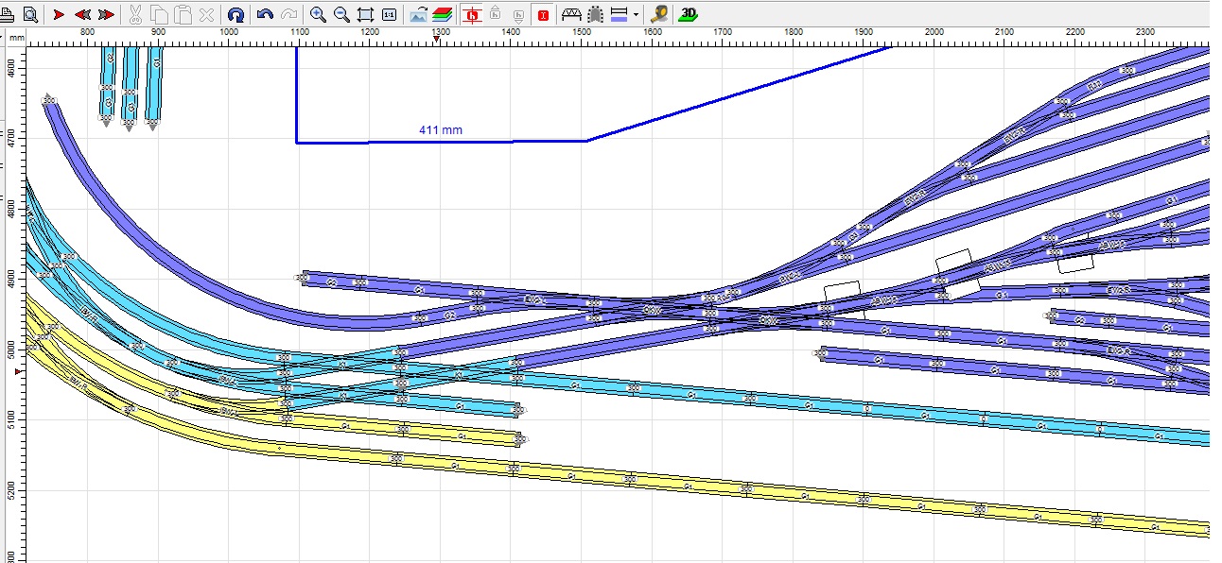Image resolution: width=1222 pixels, height=563 pixels.
Task: Click the background image icon
Action: click(x=419, y=14)
